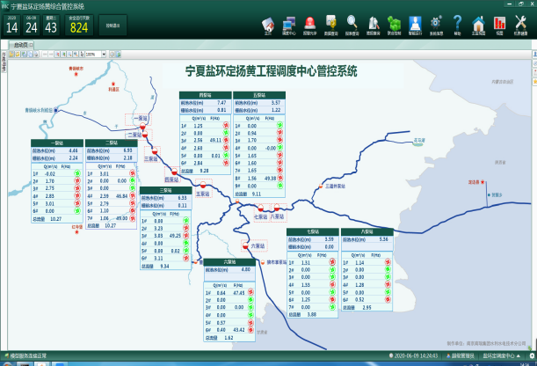This screenshot has height=366, width=537.
Task: Open the blue operator smart-run icon
Action: (x=415, y=25)
